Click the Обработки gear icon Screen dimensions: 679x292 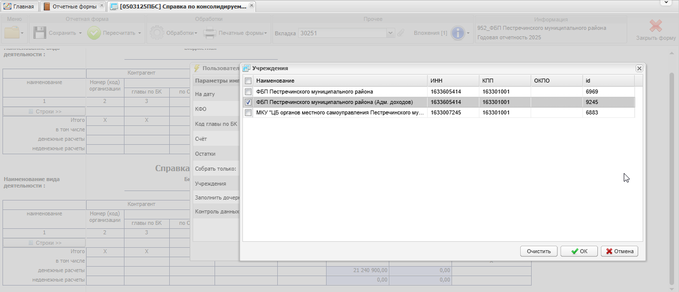(x=157, y=33)
